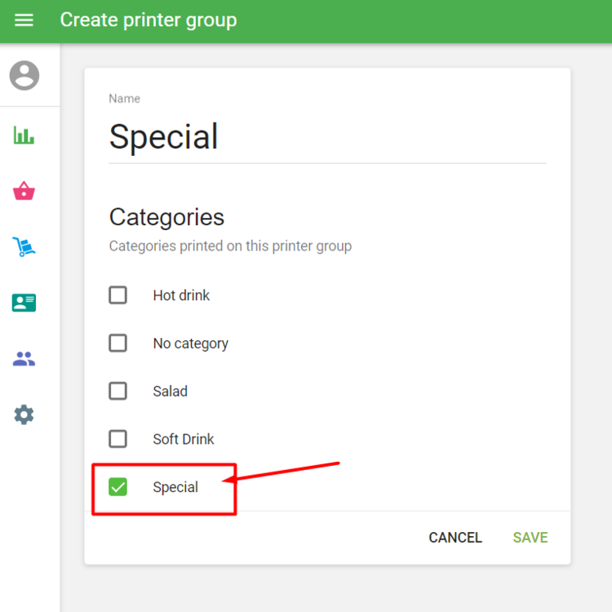Viewport: 612px width, 612px height.
Task: Click the No category label
Action: [190, 344]
